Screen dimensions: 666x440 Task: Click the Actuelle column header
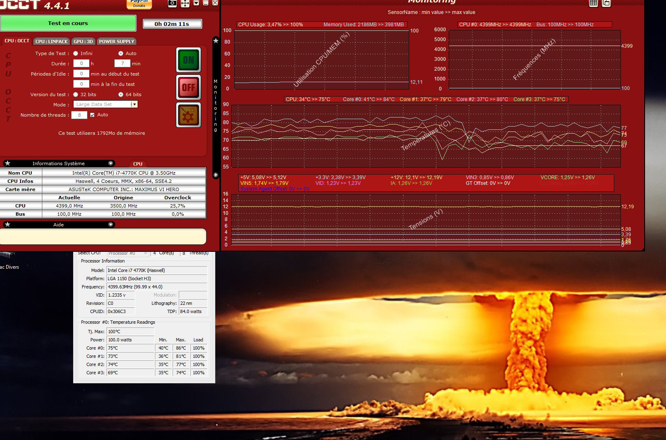[69, 198]
